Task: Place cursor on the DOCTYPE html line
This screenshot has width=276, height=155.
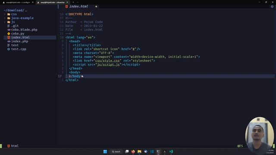Action: 79,14
